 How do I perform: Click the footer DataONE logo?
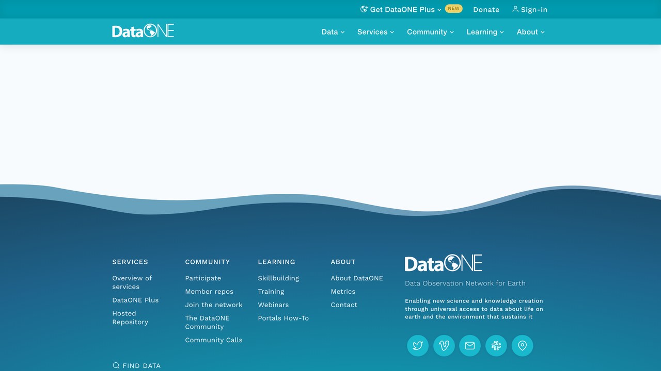click(444, 263)
